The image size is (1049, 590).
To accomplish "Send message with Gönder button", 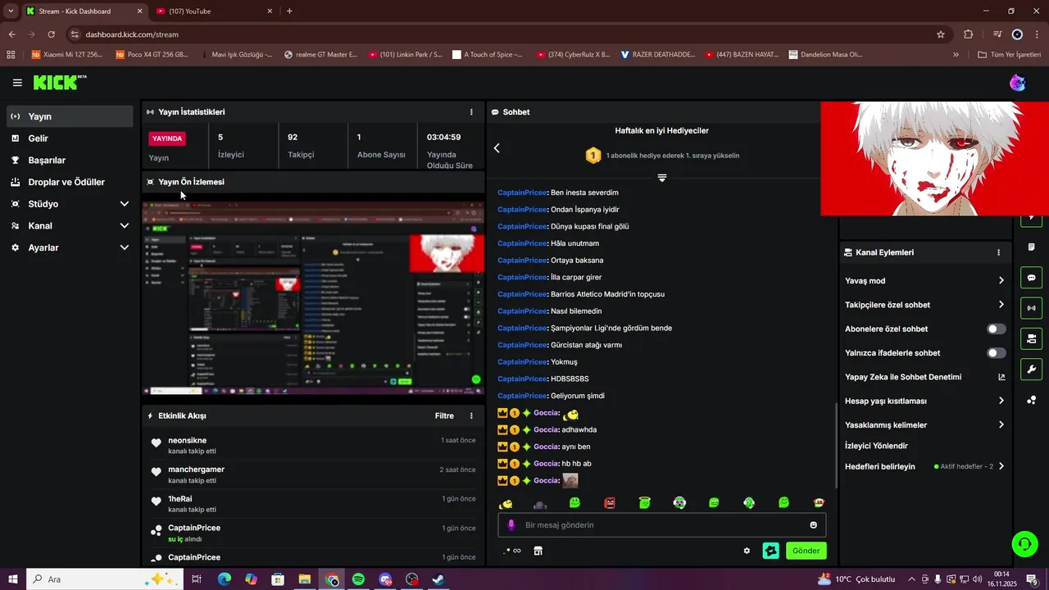I will (x=806, y=551).
